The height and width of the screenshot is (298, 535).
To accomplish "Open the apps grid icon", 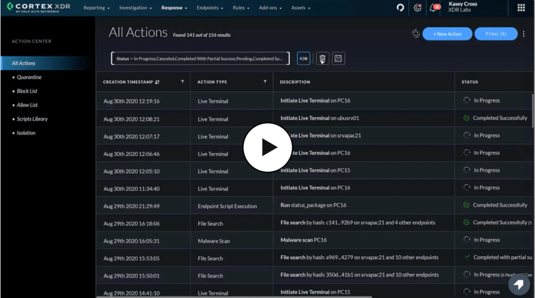I will 521,8.
